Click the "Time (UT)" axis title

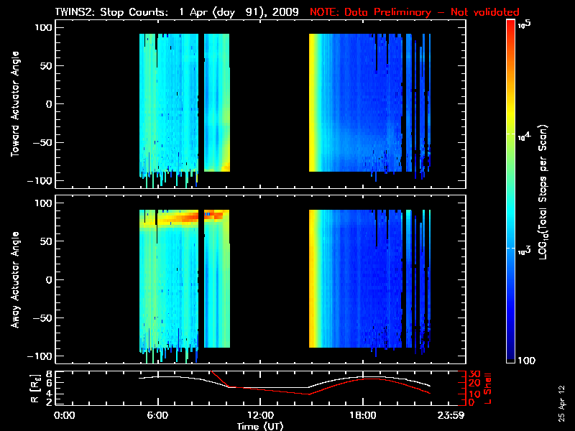(260, 426)
